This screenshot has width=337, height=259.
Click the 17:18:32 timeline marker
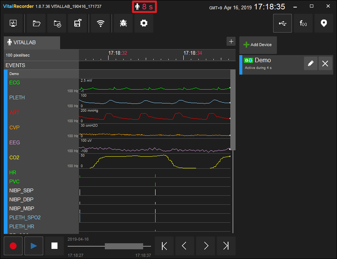118,53
